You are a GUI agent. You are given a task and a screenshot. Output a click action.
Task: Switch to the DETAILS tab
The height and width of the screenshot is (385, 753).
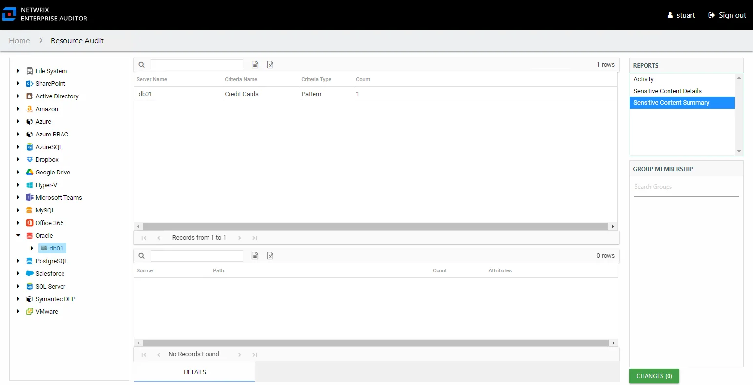pyautogui.click(x=194, y=372)
